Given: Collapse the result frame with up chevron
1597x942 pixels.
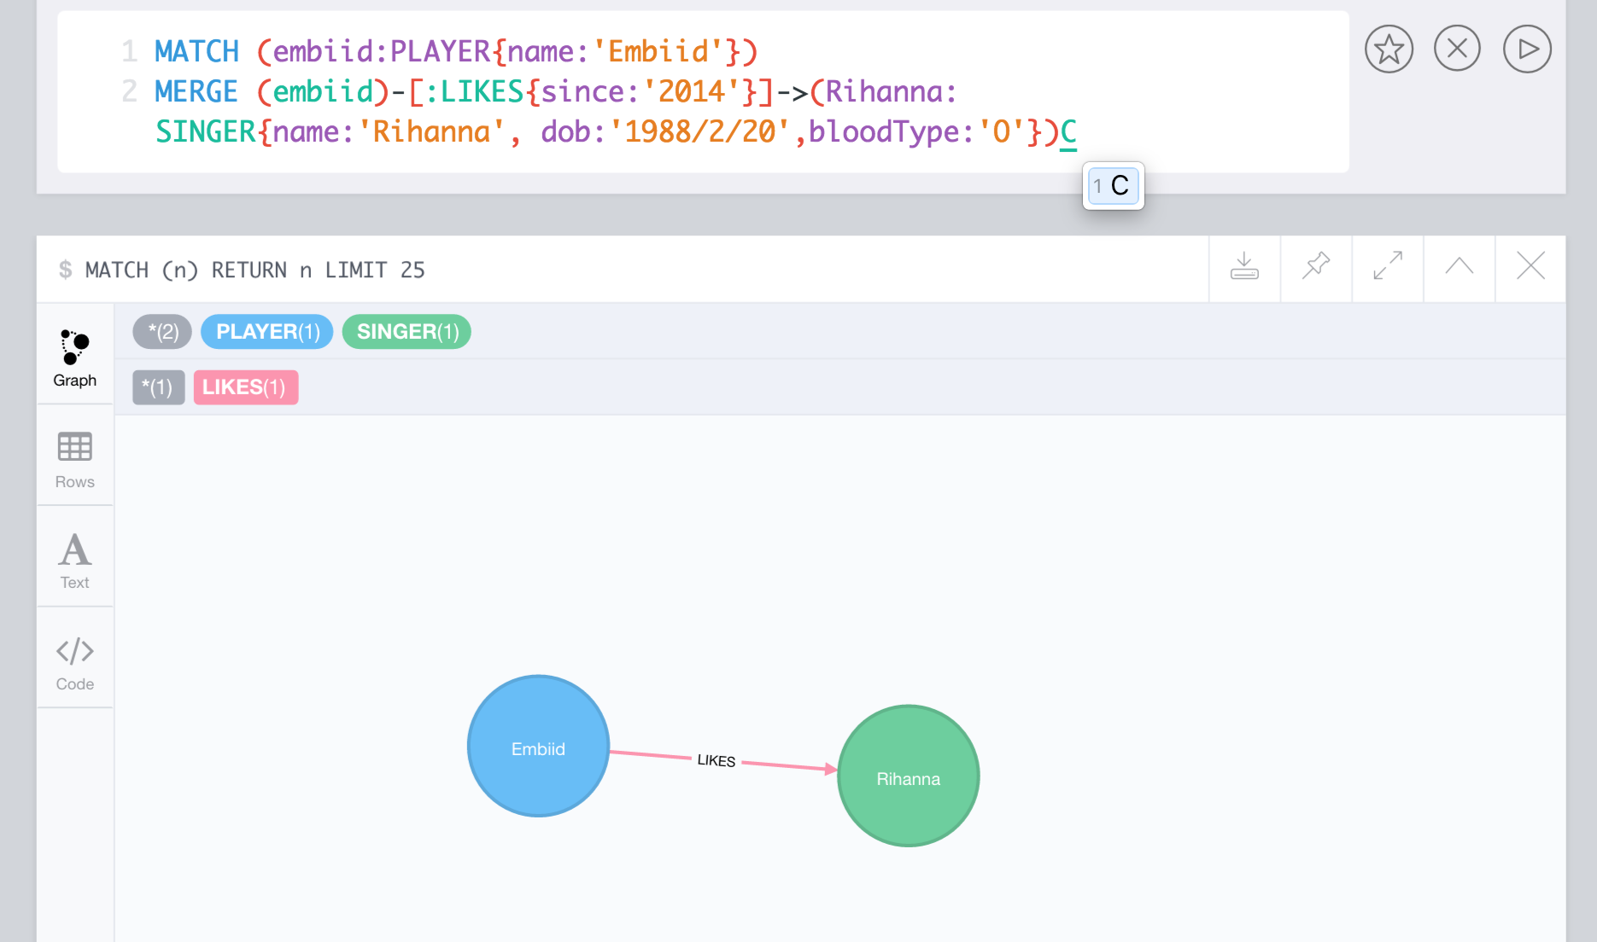Looking at the screenshot, I should (x=1459, y=266).
